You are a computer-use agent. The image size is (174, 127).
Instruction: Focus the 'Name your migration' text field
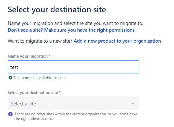pos(73,67)
